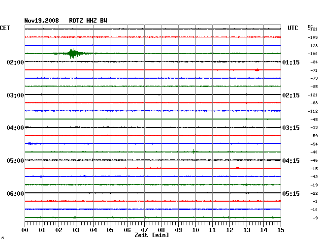Click the DC offset value -33

pyautogui.click(x=314, y=127)
